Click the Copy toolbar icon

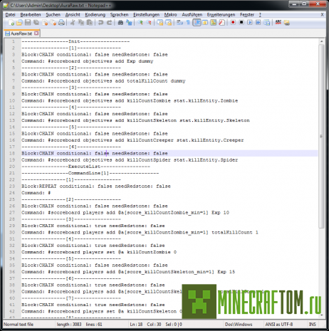pyautogui.click(x=81, y=23)
